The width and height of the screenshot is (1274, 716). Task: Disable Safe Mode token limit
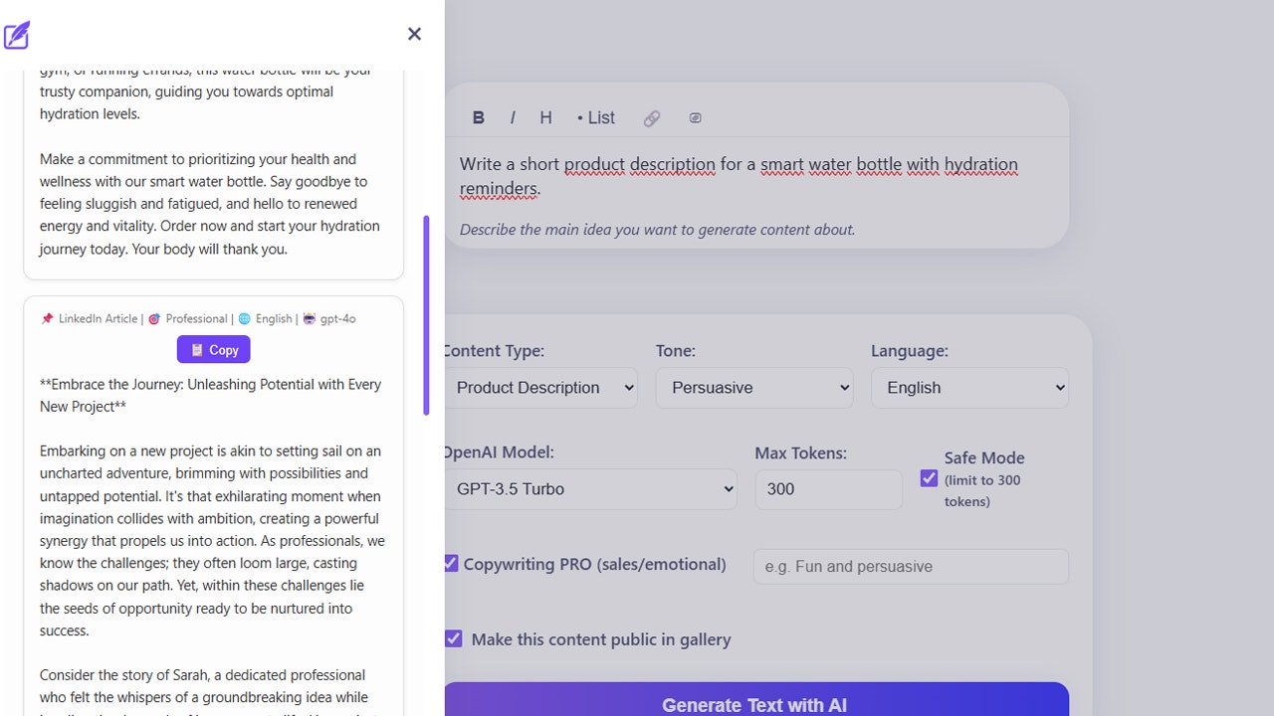pyautogui.click(x=929, y=477)
